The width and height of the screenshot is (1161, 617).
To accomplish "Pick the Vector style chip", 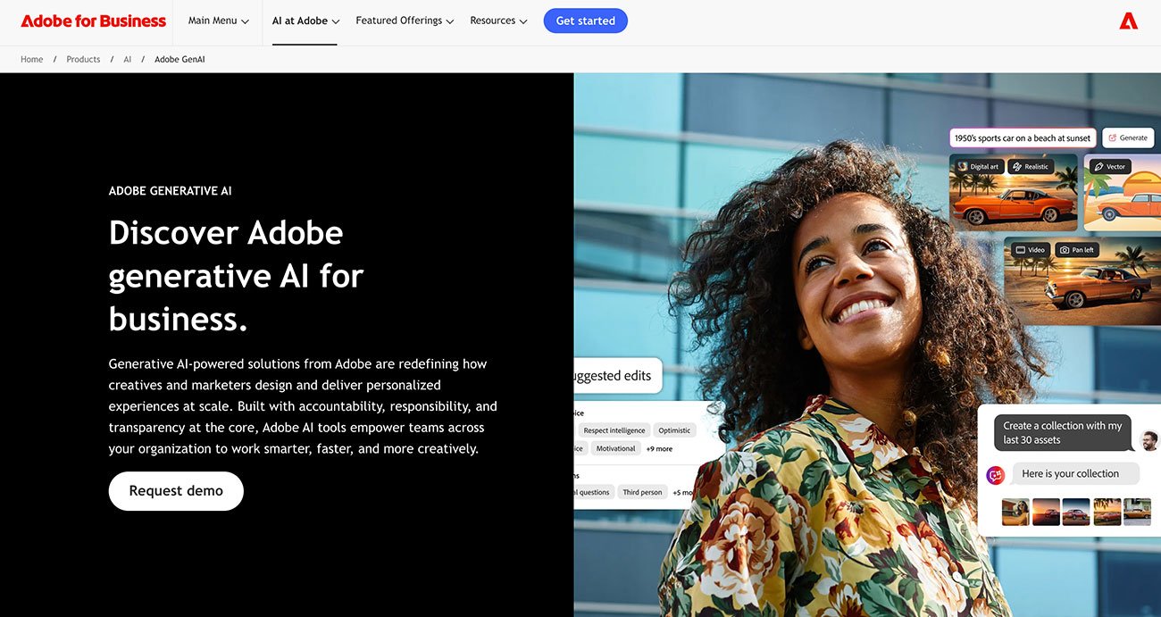I will pyautogui.click(x=1111, y=166).
